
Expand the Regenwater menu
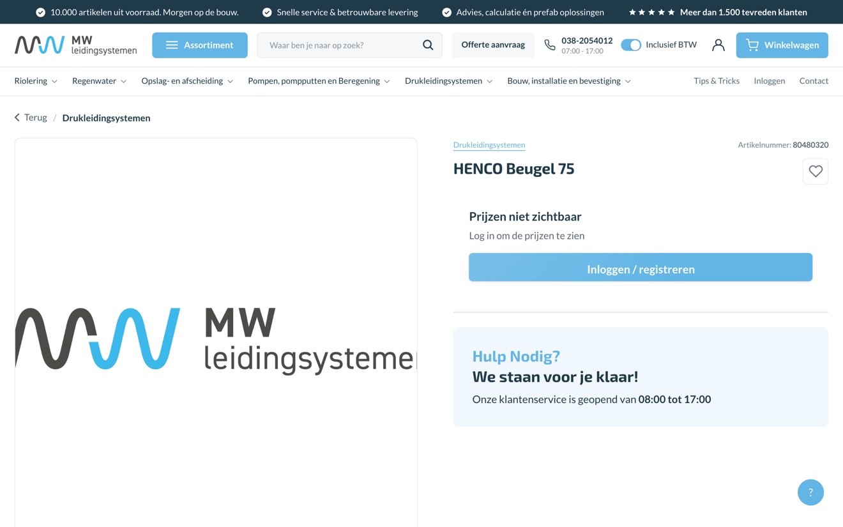[99, 81]
